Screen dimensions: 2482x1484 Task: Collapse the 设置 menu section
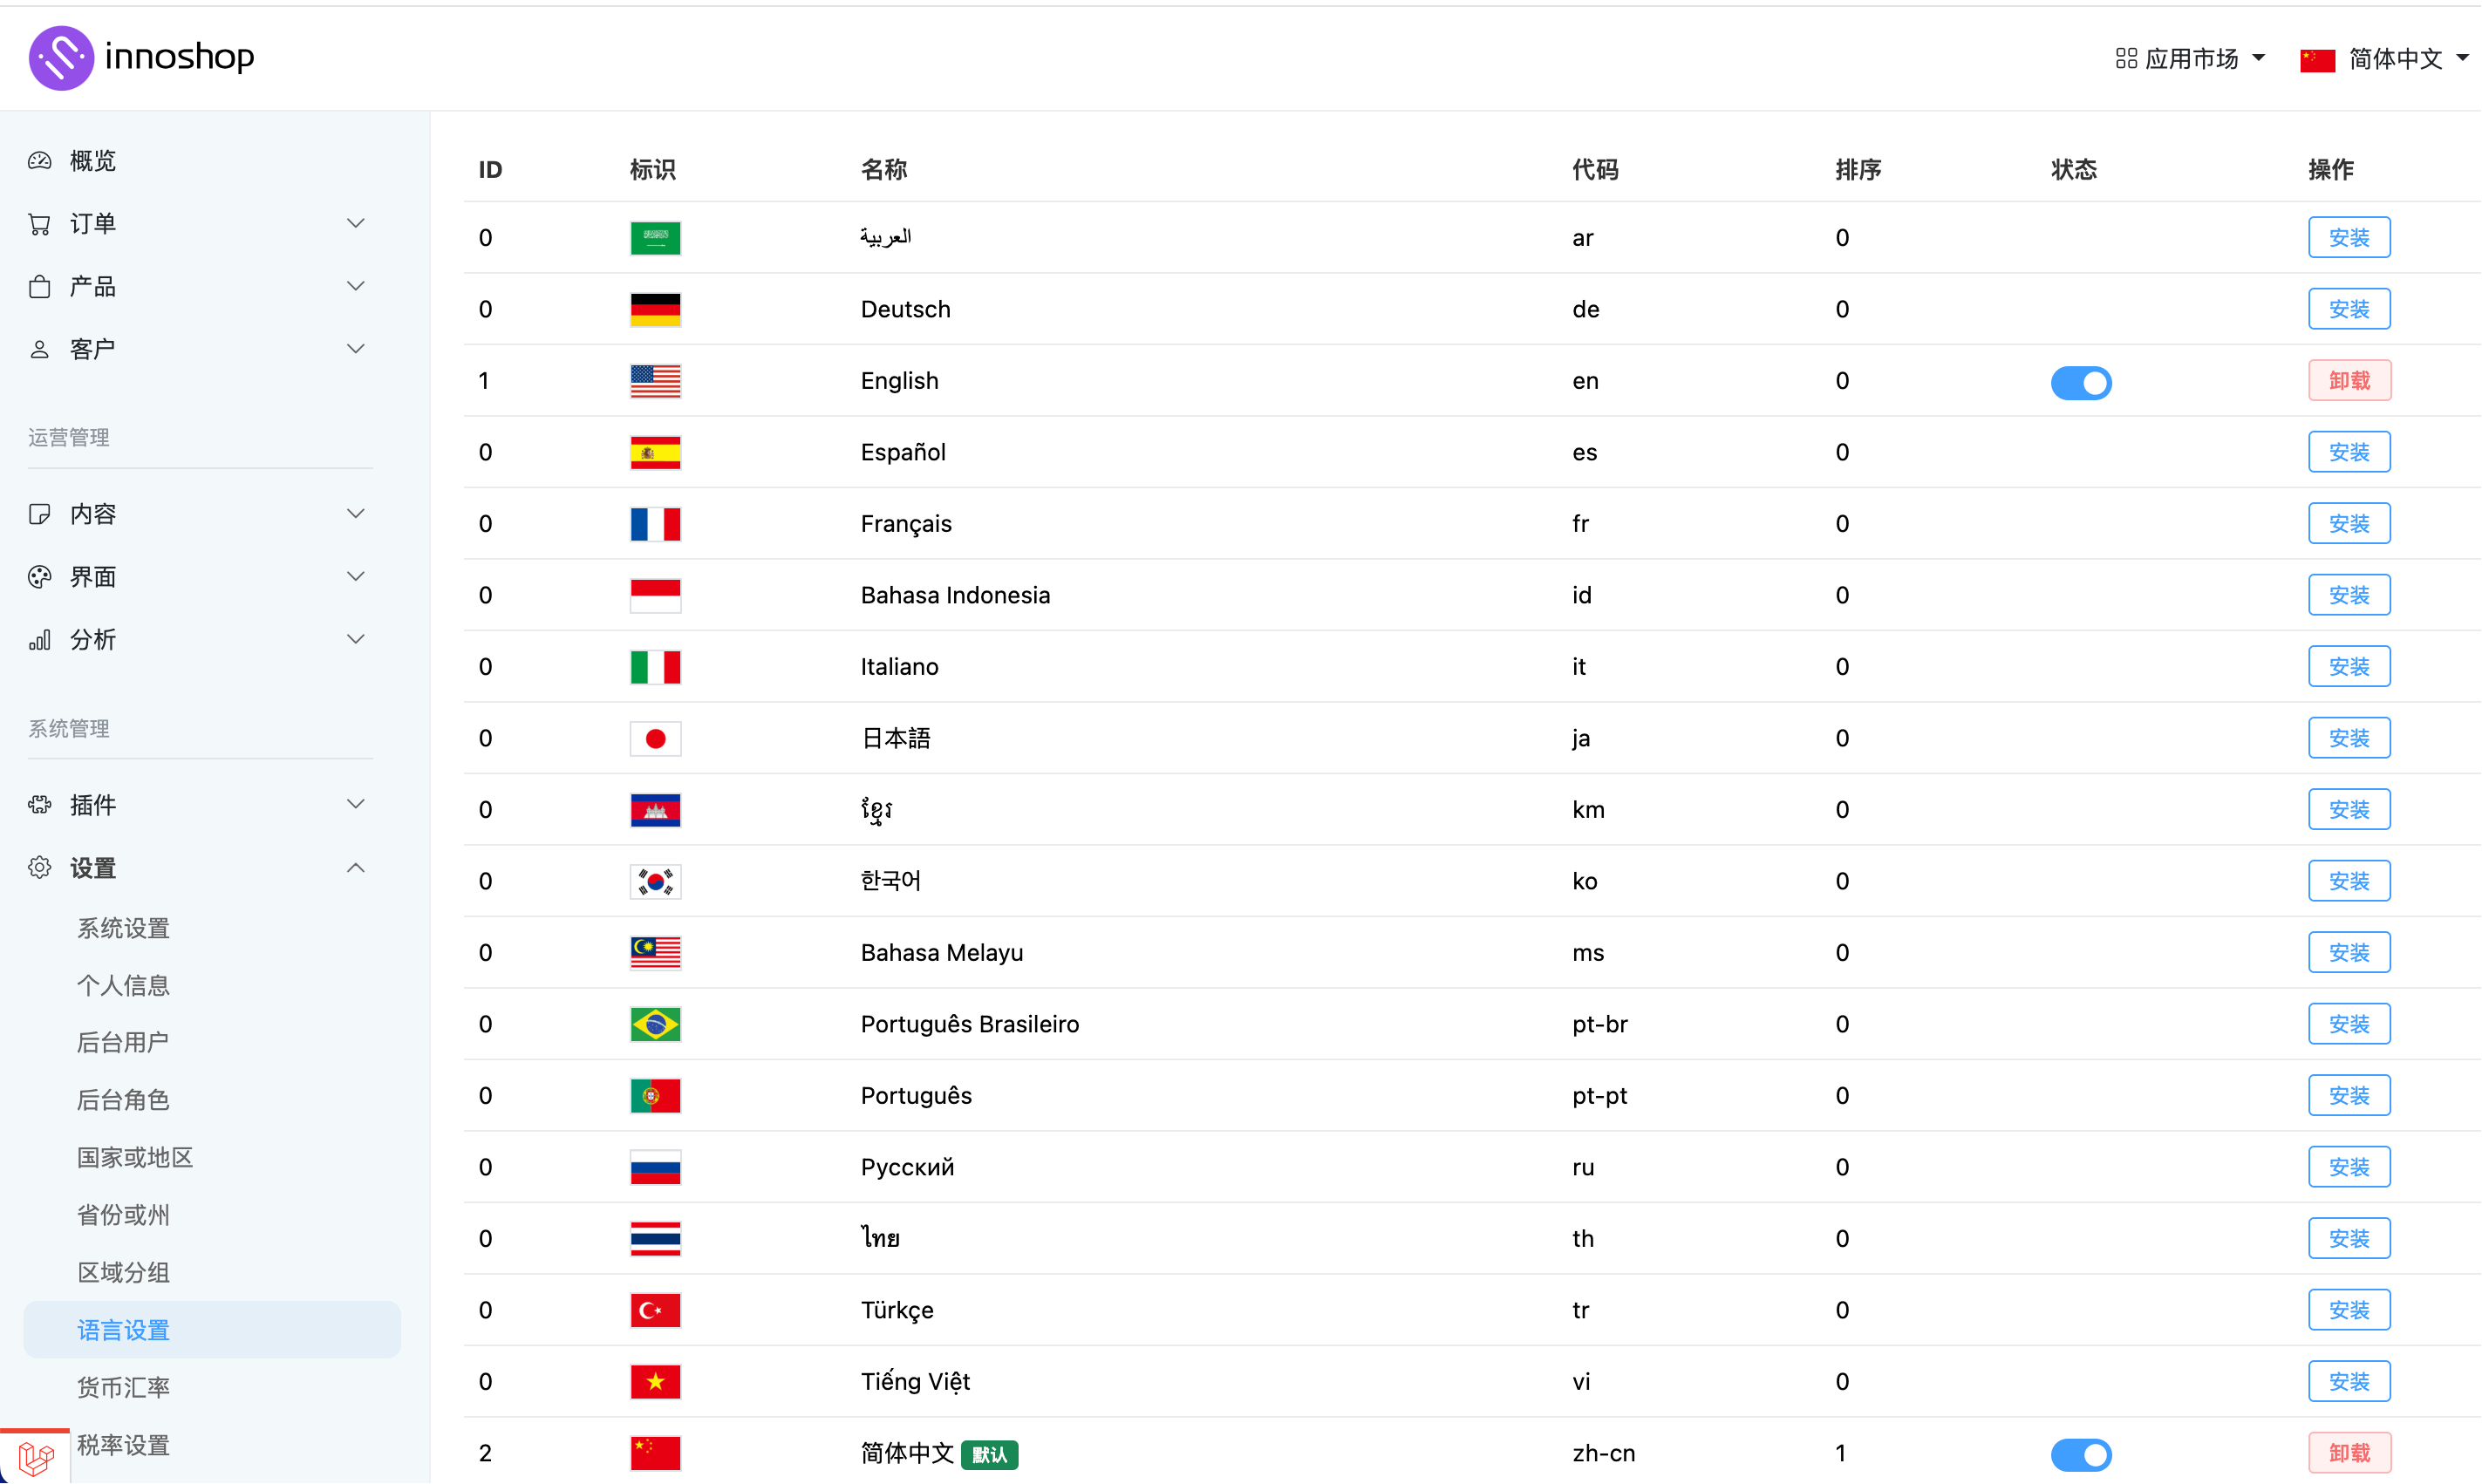tap(355, 868)
